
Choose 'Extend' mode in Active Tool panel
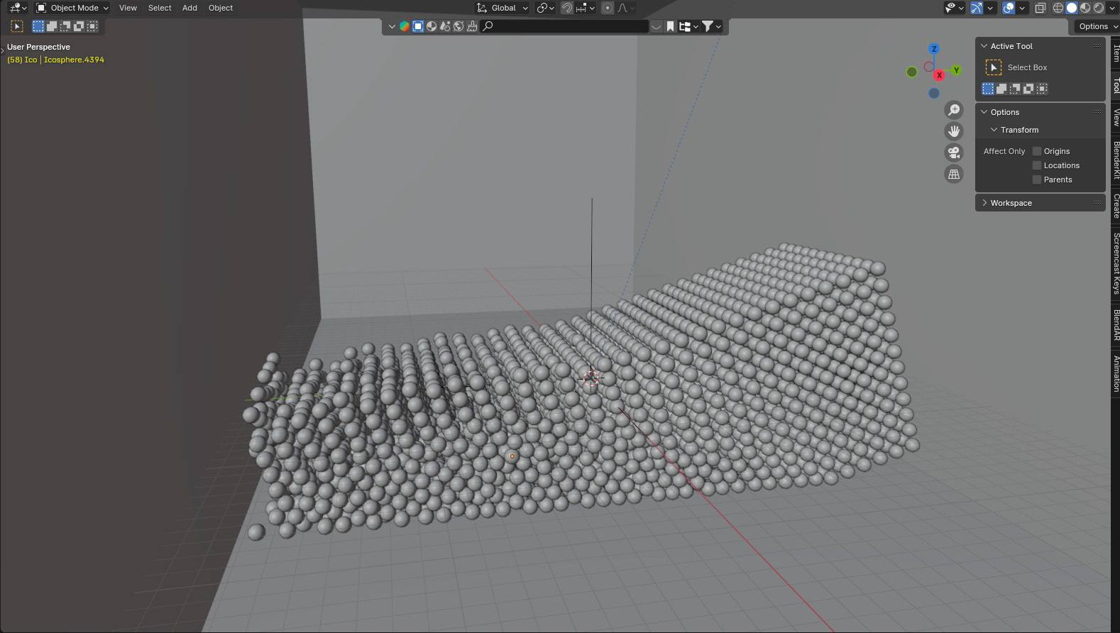[1001, 89]
